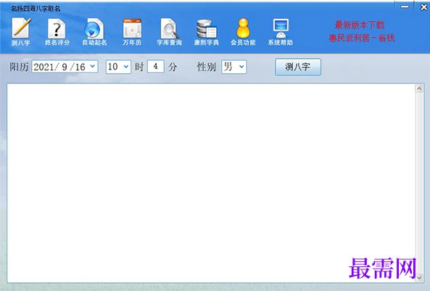
Task: Expand the 阳历 date picker dropdown
Action: 93,67
